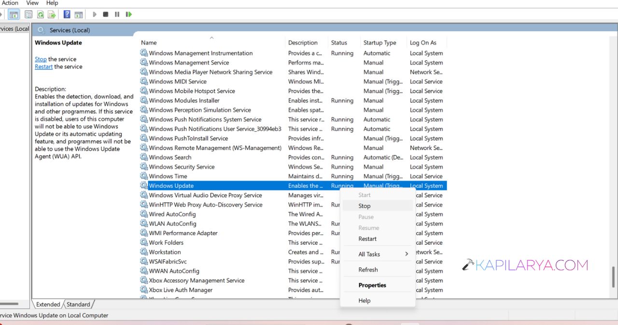
Task: Click the Services (Local) header magnifier icon
Action: [x=41, y=30]
